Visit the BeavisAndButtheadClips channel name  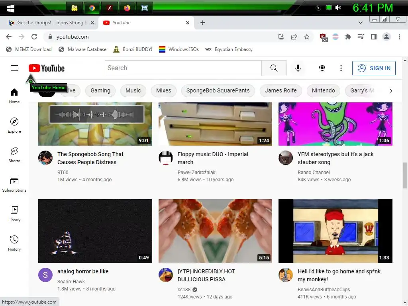[x=324, y=290]
